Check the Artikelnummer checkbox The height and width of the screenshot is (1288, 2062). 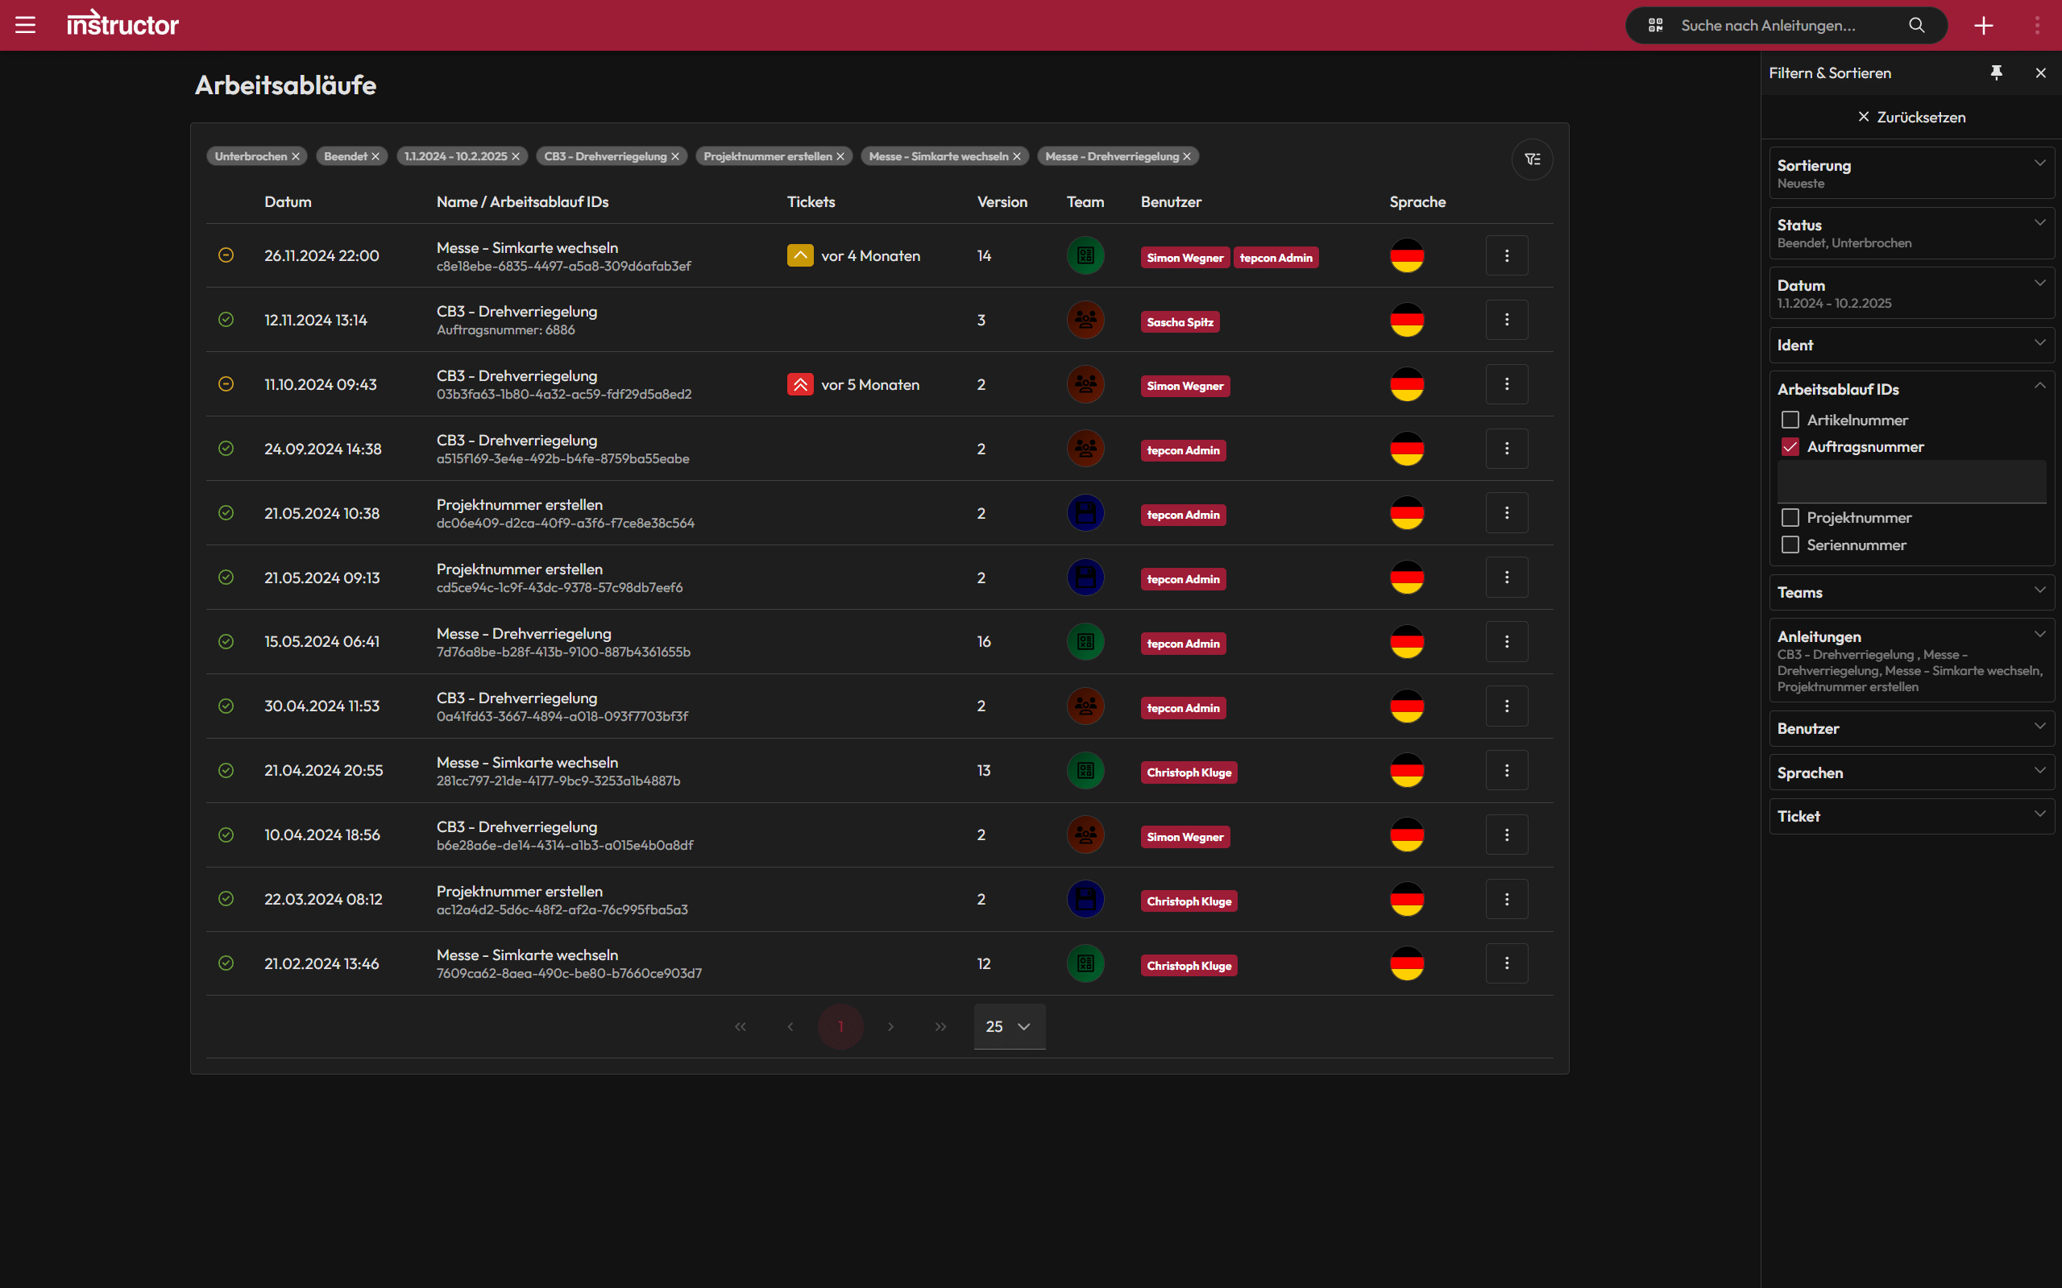(x=1790, y=420)
